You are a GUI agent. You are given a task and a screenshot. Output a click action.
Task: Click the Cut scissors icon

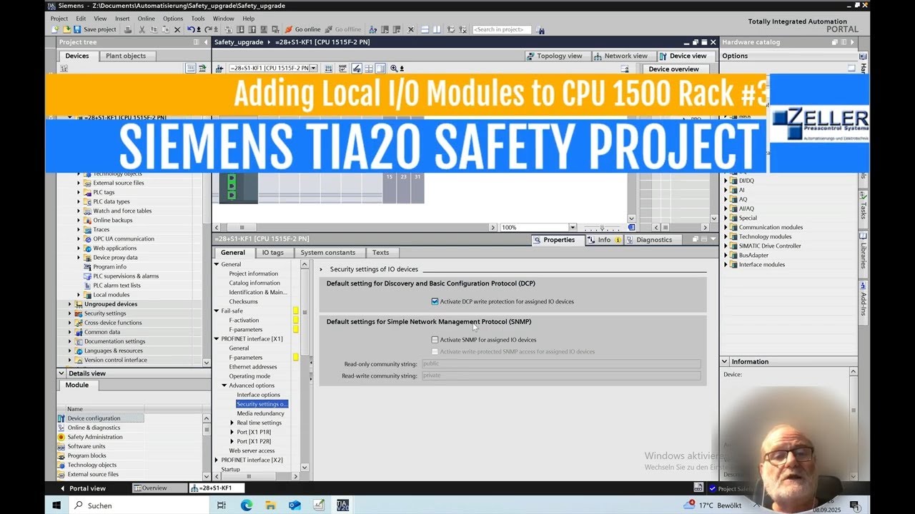pos(142,29)
